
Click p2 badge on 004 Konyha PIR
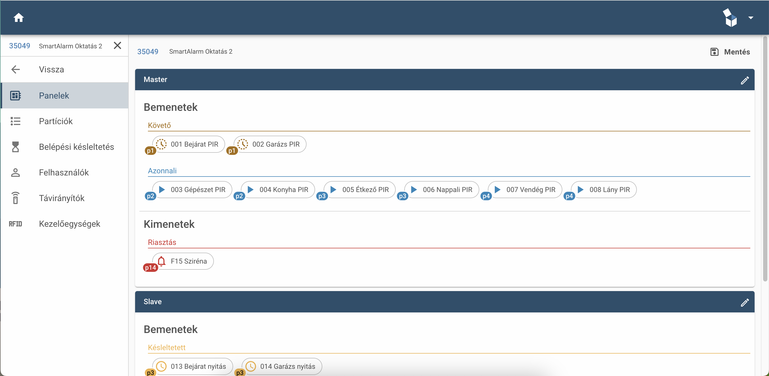(239, 196)
